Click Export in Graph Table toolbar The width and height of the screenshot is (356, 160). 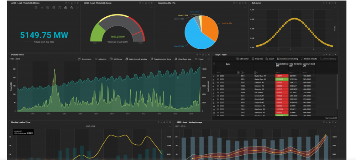[x=270, y=59]
